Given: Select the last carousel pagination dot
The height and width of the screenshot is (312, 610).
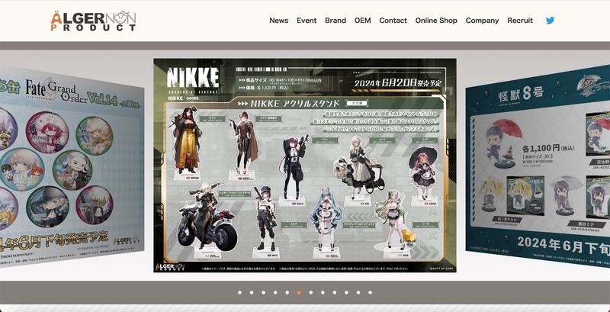Looking at the screenshot, I should point(370,292).
